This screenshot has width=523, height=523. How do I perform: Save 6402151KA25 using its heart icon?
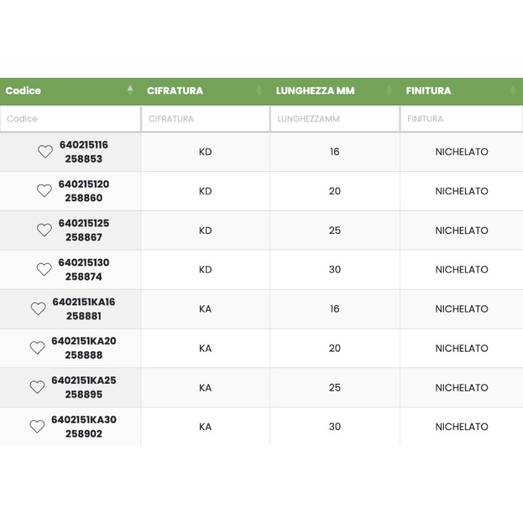click(x=38, y=387)
